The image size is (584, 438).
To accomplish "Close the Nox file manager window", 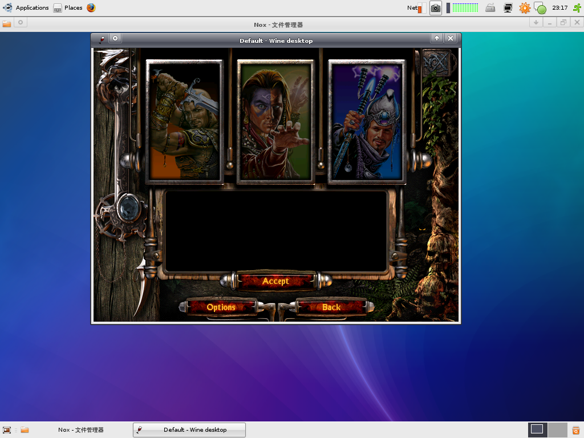I will coord(577,23).
